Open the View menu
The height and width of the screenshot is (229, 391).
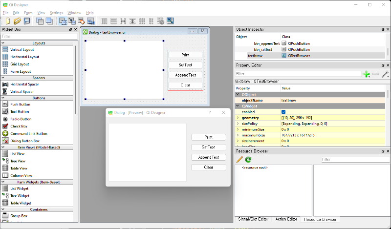pyautogui.click(x=41, y=13)
